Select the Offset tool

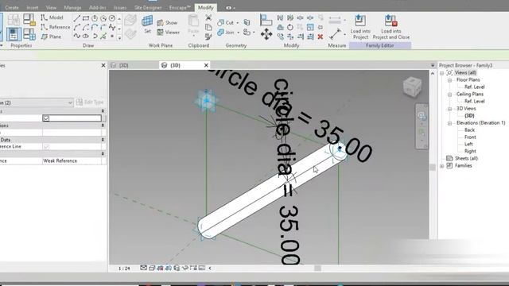click(x=280, y=27)
